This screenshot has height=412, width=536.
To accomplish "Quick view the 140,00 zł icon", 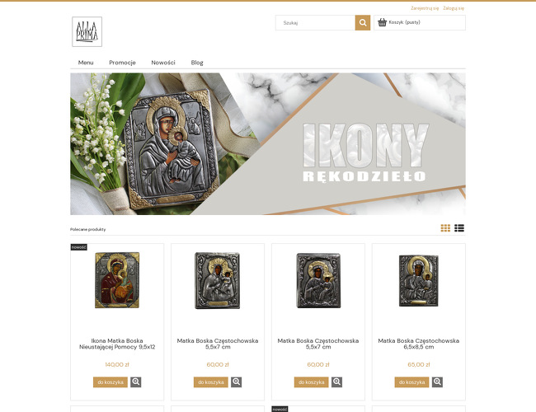I will 136,382.
